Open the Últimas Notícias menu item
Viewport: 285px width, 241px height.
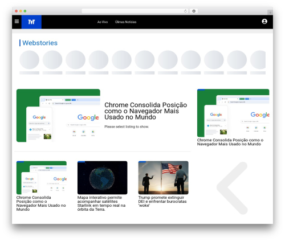[x=125, y=22]
